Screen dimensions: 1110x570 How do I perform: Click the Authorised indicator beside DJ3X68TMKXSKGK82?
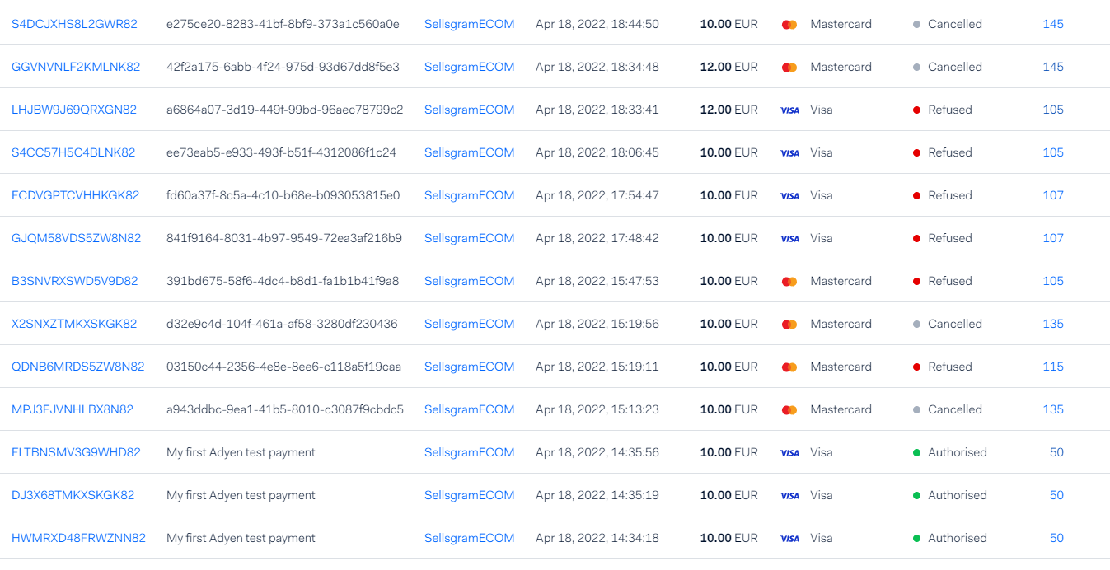coord(916,495)
